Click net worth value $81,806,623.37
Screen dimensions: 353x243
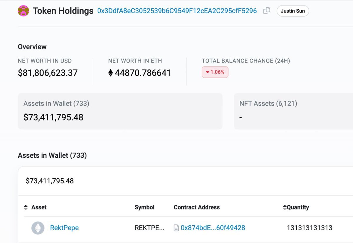click(x=48, y=73)
